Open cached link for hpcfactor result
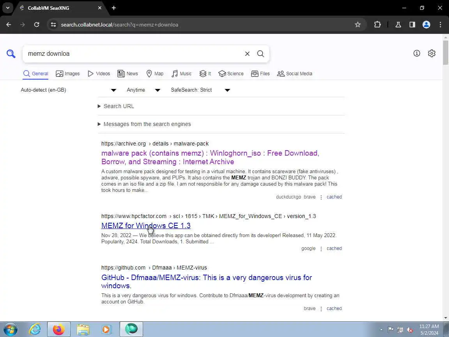This screenshot has height=337, width=449. [x=334, y=248]
